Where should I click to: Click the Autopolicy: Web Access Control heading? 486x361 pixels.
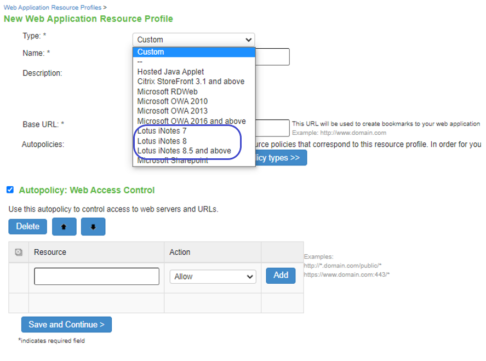87,190
